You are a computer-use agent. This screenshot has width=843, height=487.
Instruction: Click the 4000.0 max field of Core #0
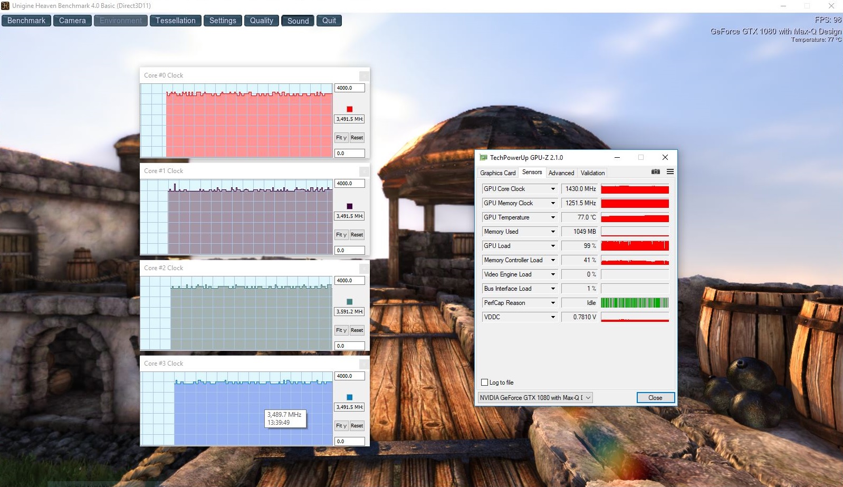[350, 88]
